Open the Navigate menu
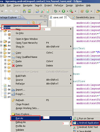Viewport: 100px width, 132px height. [27, 5]
